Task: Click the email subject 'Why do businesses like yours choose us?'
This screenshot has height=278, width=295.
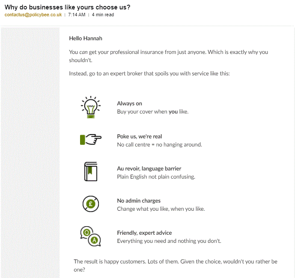Action: 67,7
